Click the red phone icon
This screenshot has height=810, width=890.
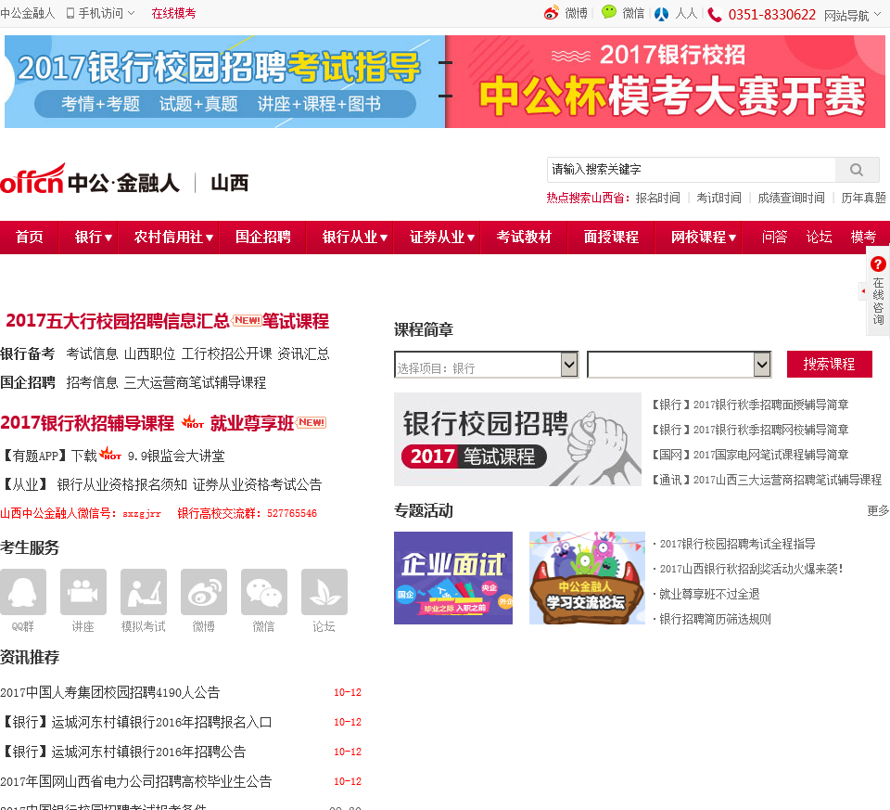pyautogui.click(x=715, y=14)
